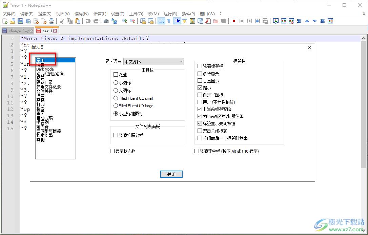
Task: Click the Copy toolbar icon
Action: 70,21
